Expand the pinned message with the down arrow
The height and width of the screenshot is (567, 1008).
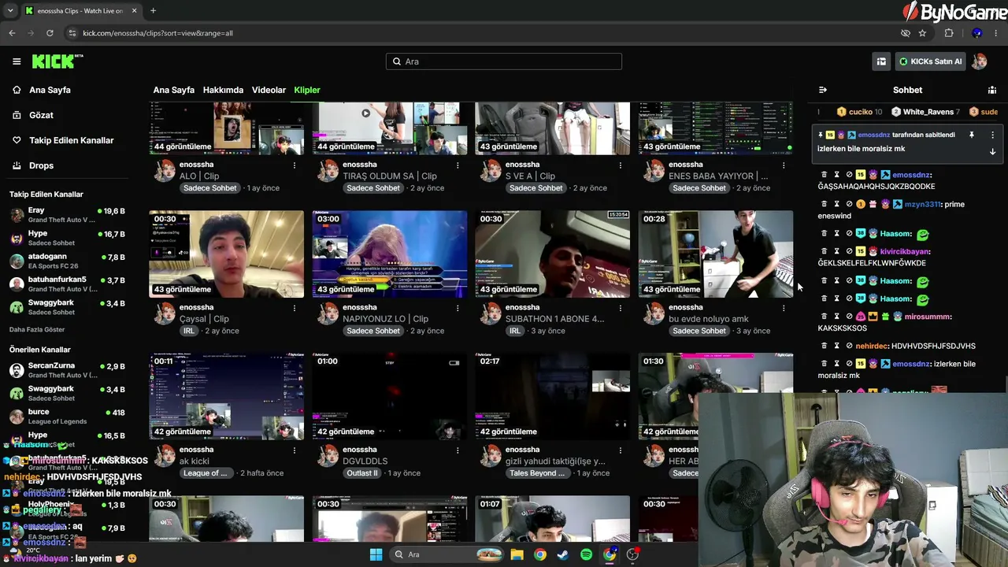click(x=993, y=151)
